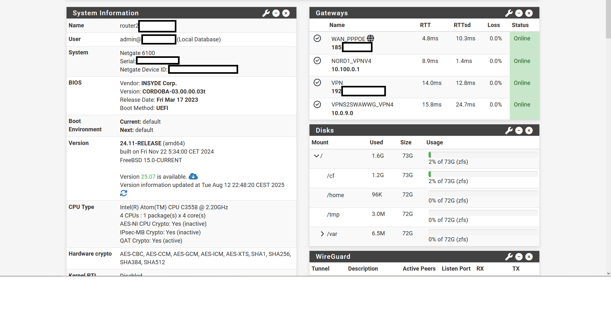The width and height of the screenshot is (611, 331).
Task: Click the Active Peers column header
Action: (x=419, y=269)
